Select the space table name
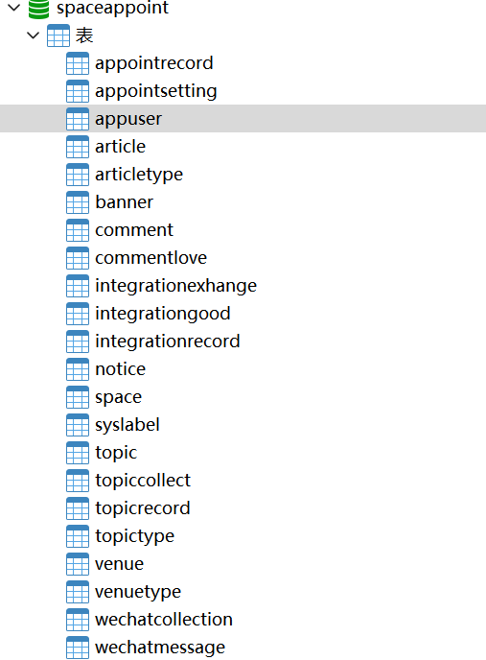This screenshot has height=660, width=486. click(118, 398)
